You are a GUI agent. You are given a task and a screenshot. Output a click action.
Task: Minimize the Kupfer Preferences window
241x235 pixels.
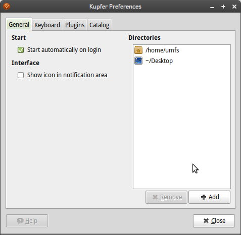pos(212,7)
